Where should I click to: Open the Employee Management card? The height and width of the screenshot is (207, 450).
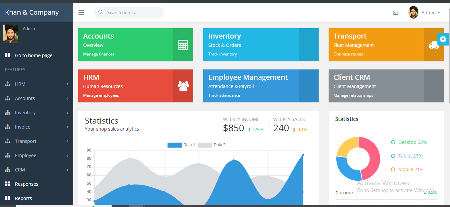[261, 86]
